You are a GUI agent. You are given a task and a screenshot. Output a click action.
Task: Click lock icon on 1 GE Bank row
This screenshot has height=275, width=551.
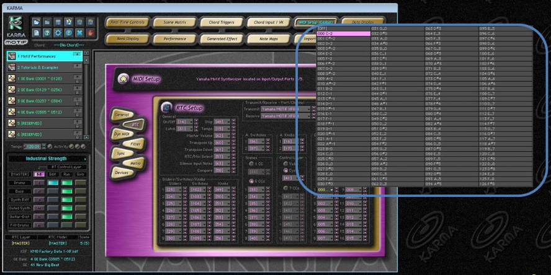78,81
